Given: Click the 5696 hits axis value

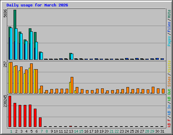Looking at the screenshot, I should 5,13.
